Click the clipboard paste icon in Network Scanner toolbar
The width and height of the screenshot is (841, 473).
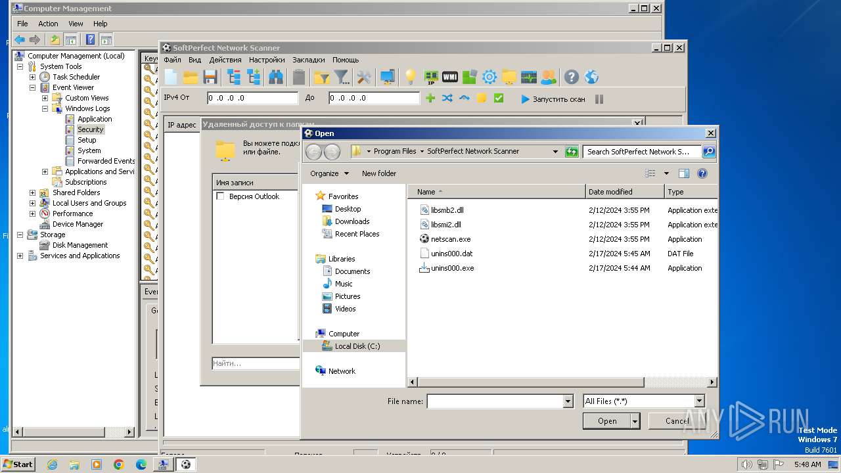pyautogui.click(x=299, y=78)
